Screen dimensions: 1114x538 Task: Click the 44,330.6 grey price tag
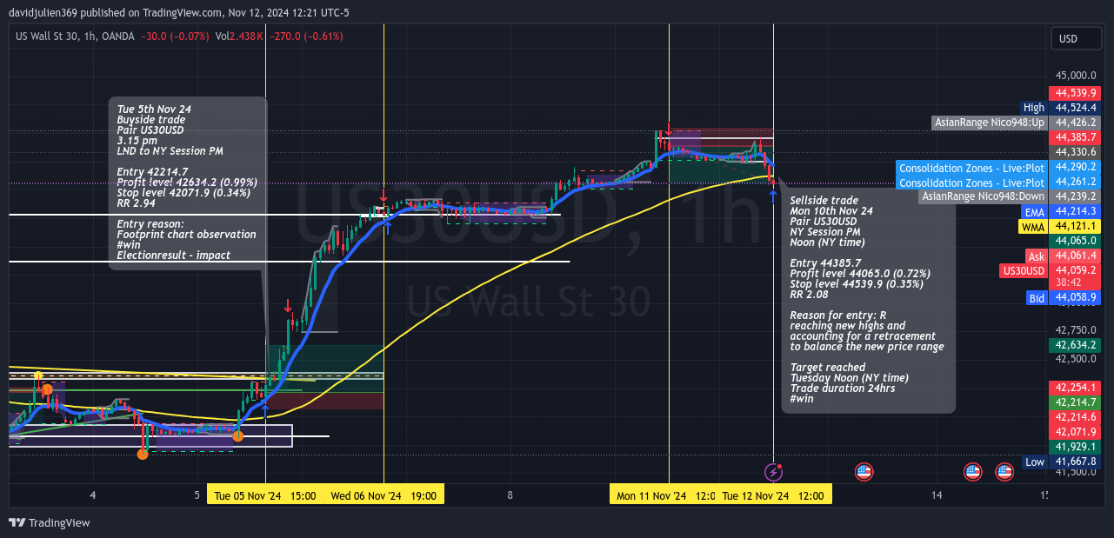1077,152
